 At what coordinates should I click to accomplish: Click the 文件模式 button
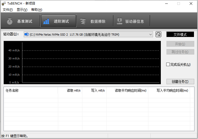pos(180,34)
